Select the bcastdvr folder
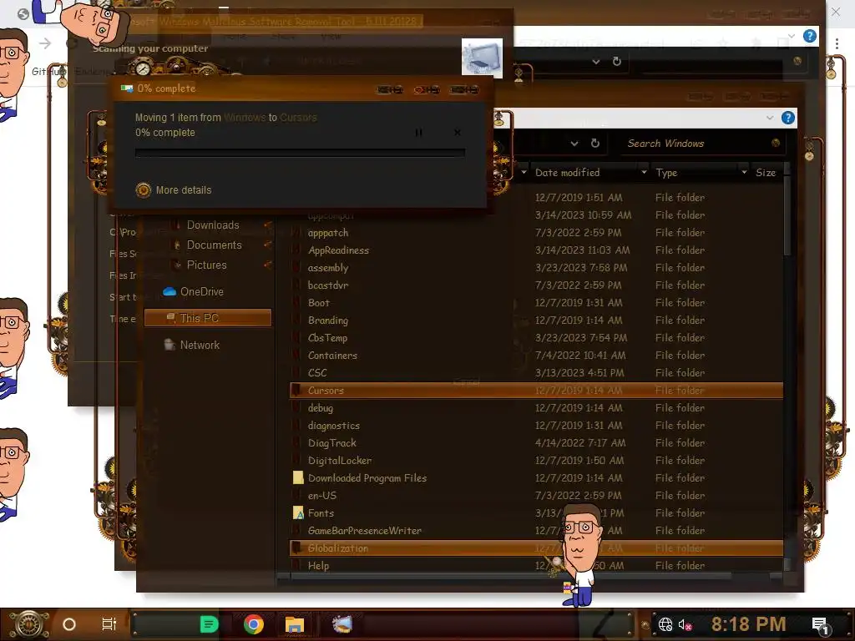The width and height of the screenshot is (855, 641). pyautogui.click(x=327, y=285)
